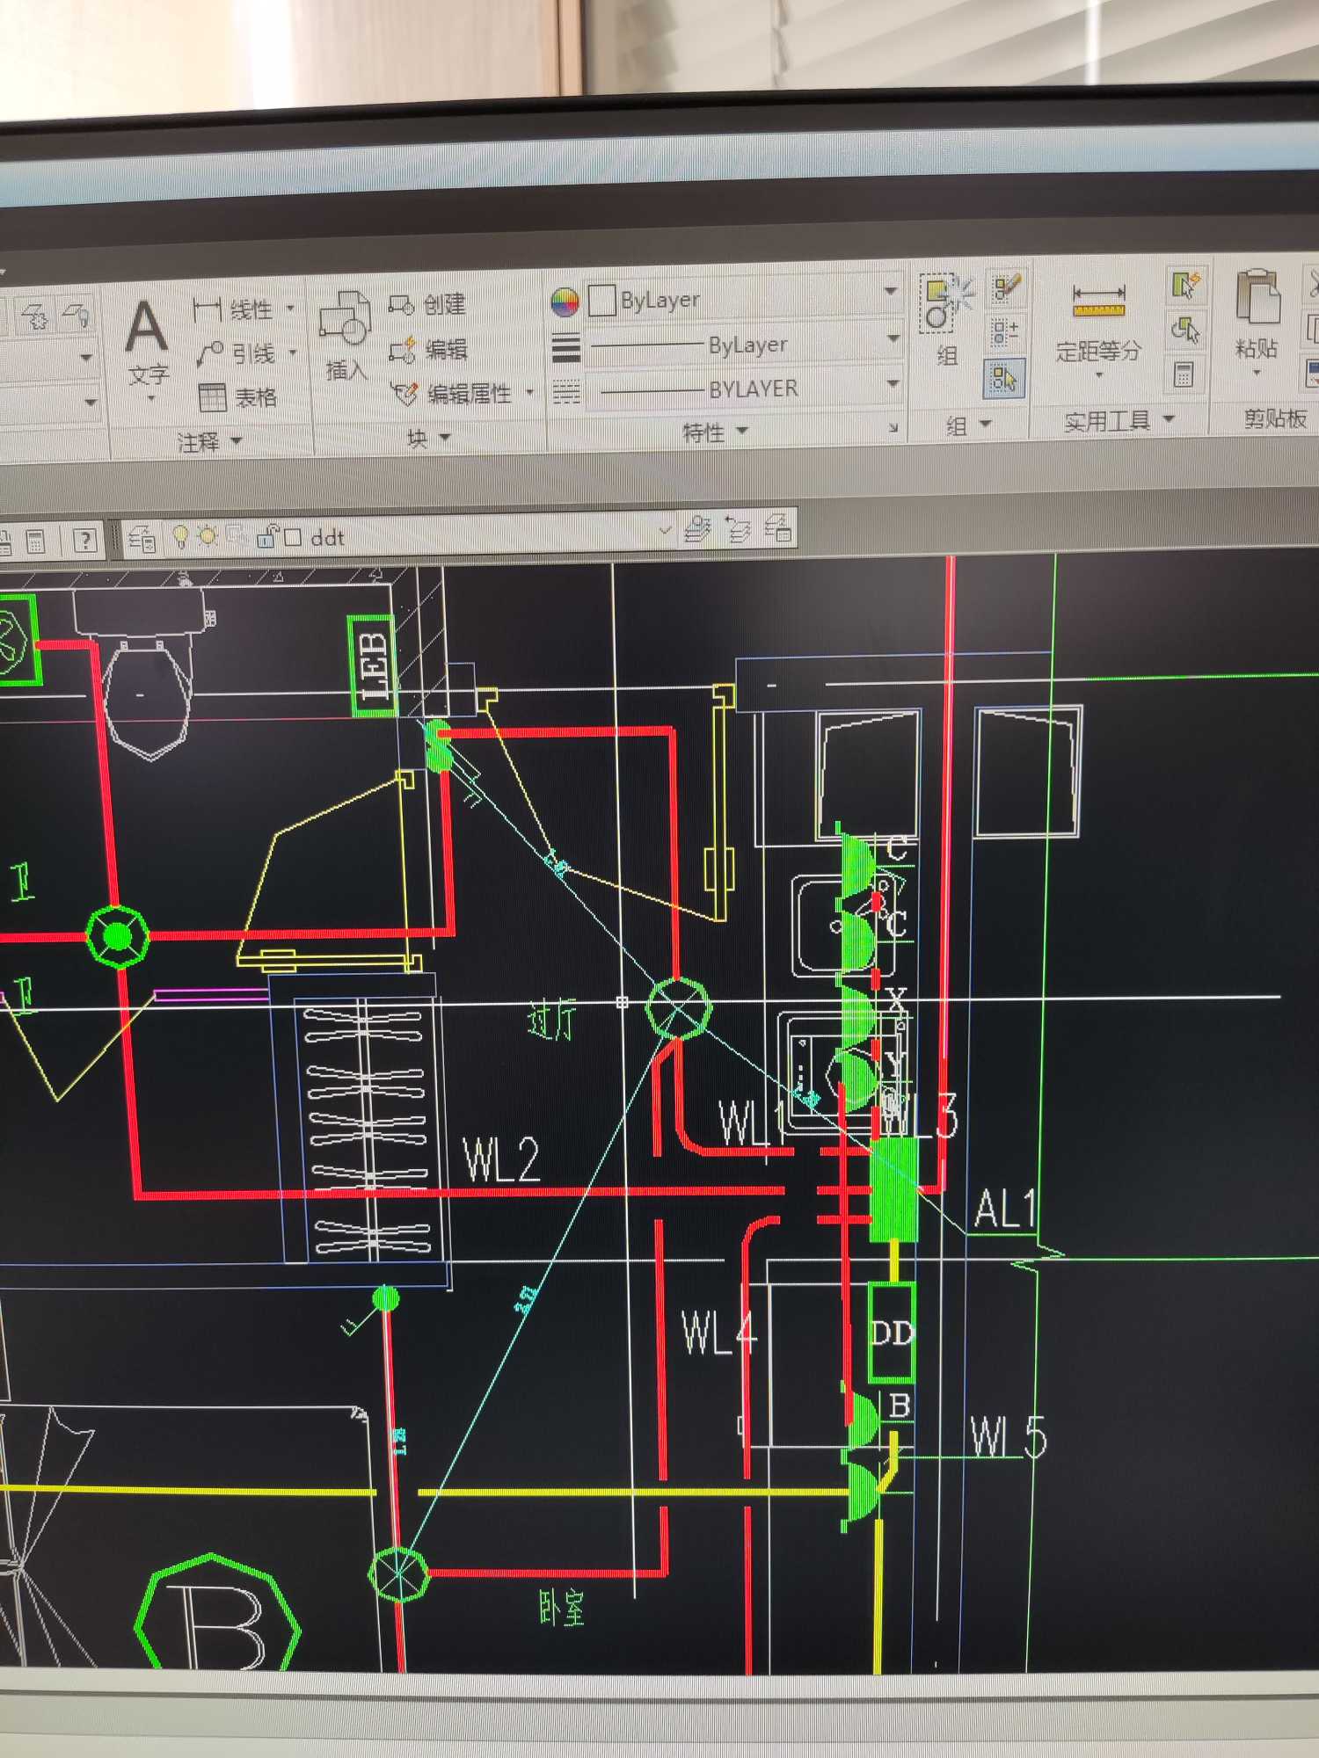Click the ByLayer object color swatch box
Screen dimensions: 1319x1758
click(x=601, y=301)
